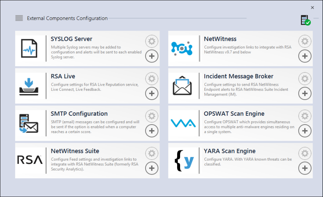Add RSA Live configuration with plus button

coord(152,94)
